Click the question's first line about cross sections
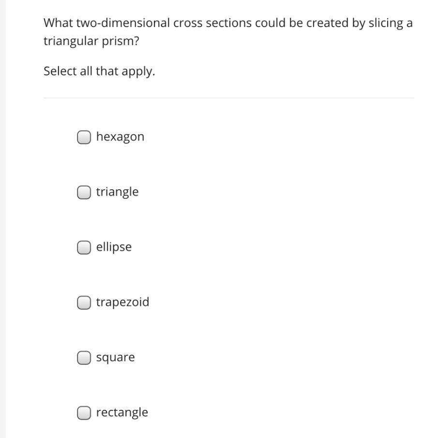The height and width of the screenshot is (438, 438). coord(228,23)
